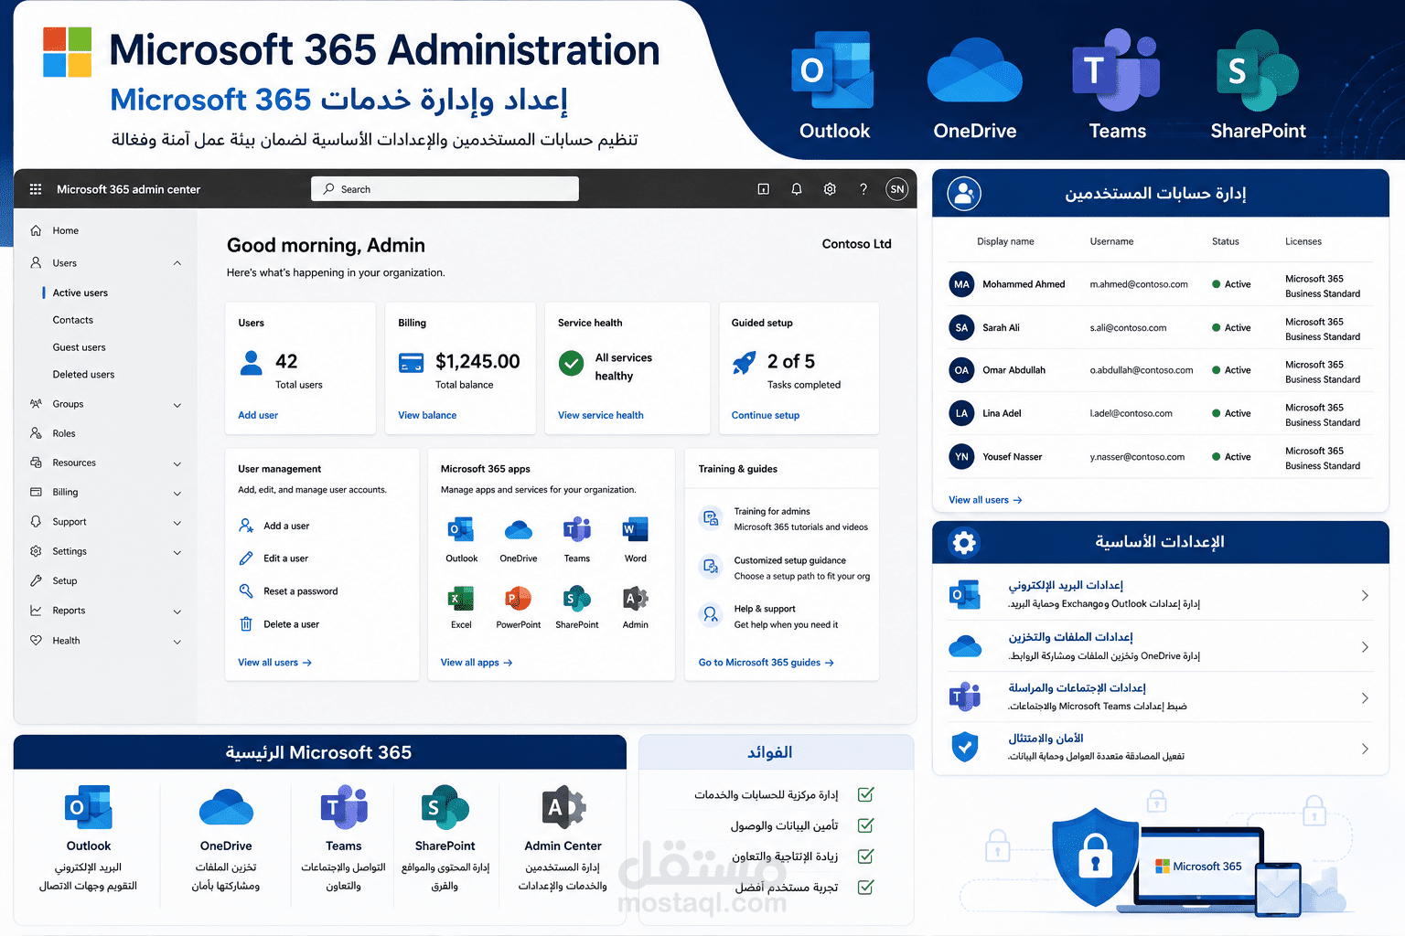Expand the Reports section chevron
Viewport: 1405px width, 936px height.
[177, 612]
